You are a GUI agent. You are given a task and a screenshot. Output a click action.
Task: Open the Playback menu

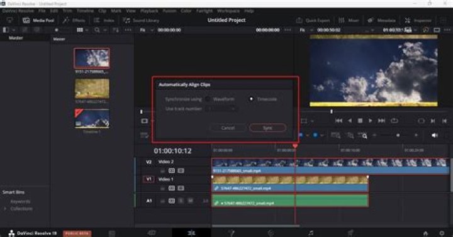click(149, 11)
